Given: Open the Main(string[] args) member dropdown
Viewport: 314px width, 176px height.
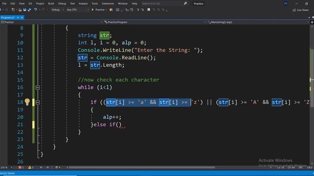Looking at the screenshot, I should click(258, 22).
